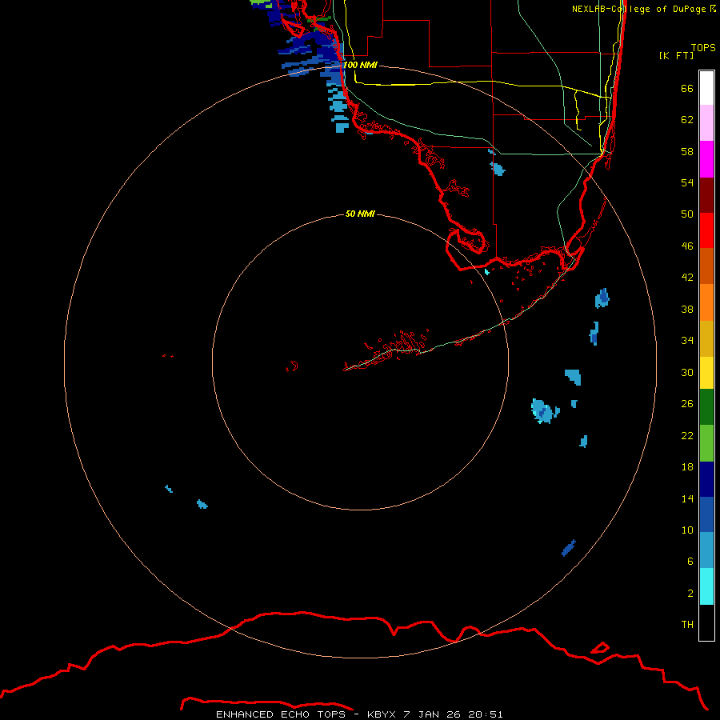Screen dimensions: 720x720
Task: Click the legend value 62
Action: coord(687,120)
